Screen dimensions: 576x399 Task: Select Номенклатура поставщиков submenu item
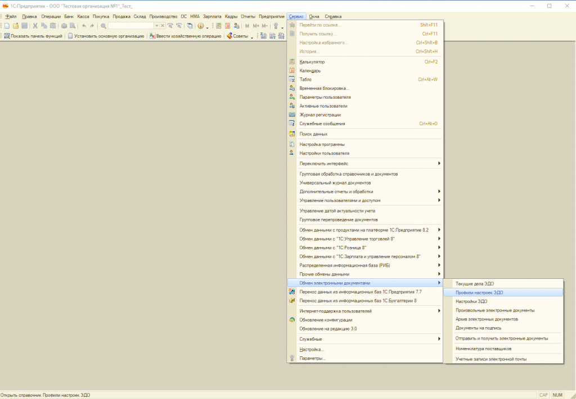(x=503, y=349)
